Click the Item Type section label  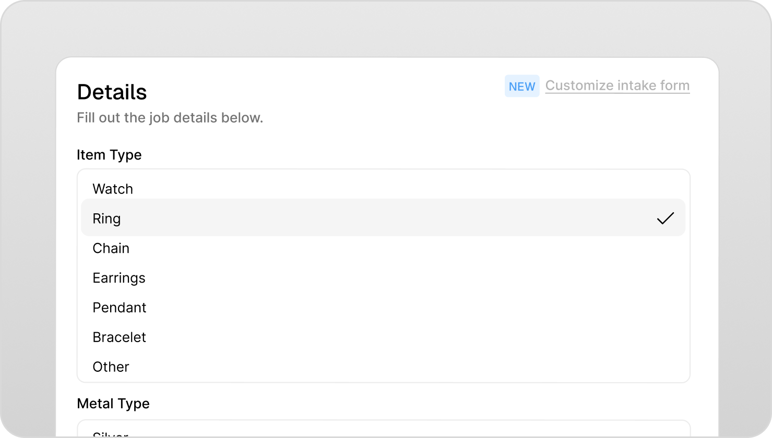tap(109, 154)
